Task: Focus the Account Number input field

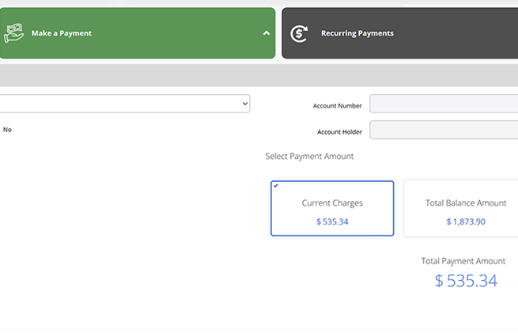Action: [443, 104]
